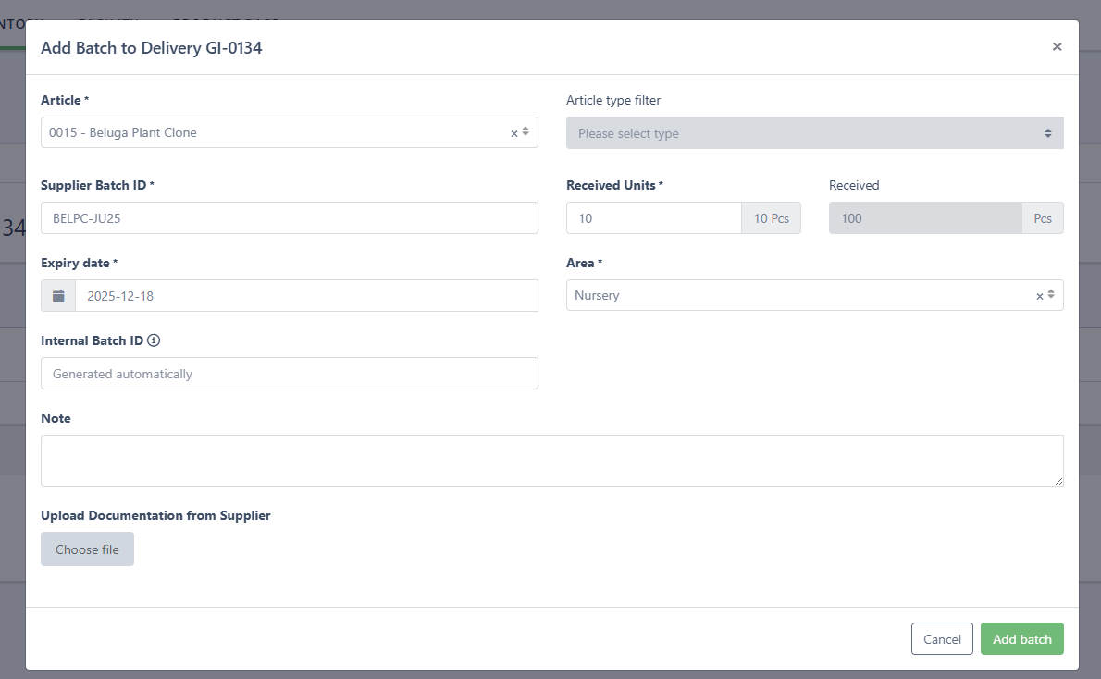Click the Article field up-down arrows
The height and width of the screenshot is (679, 1101).
(x=526, y=132)
